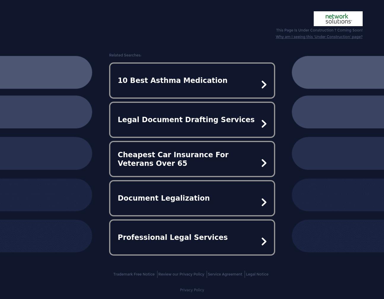This screenshot has height=299, width=384.
Task: Click the arrow icon beside Cheapest Car Insurance card
Action: [x=264, y=163]
